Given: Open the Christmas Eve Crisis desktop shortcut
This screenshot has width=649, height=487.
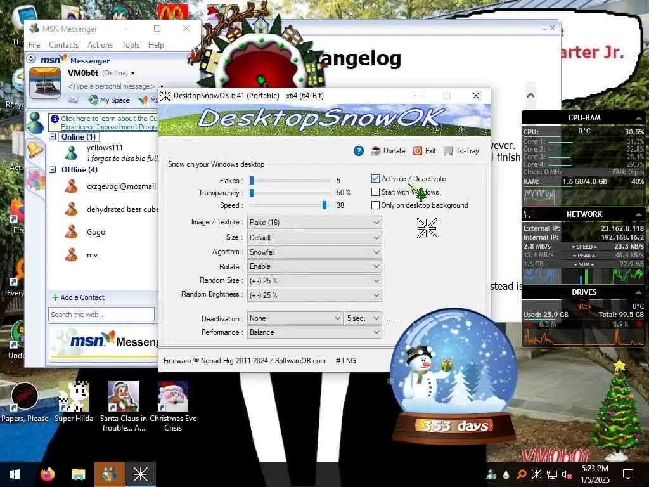Looking at the screenshot, I should pyautogui.click(x=173, y=406).
